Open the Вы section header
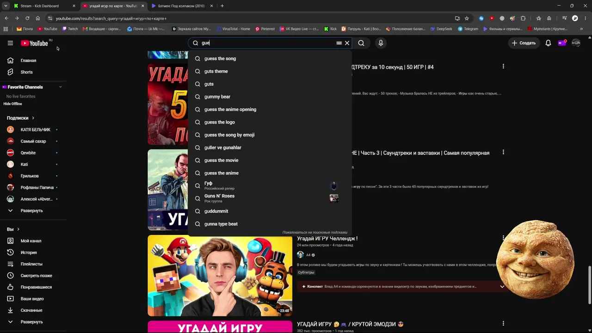592x333 pixels. tap(13, 229)
